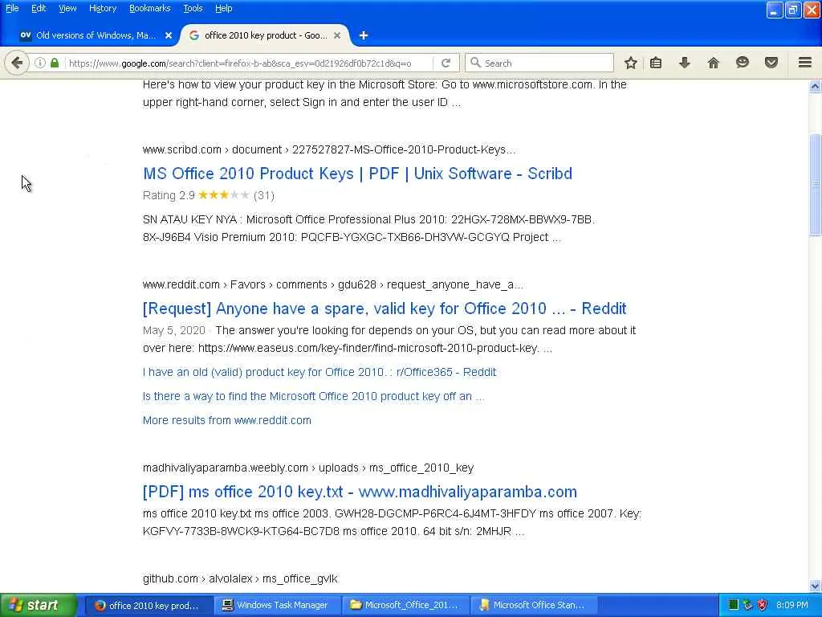The image size is (822, 617).
Task: Open the Bookmarks menu
Action: point(149,8)
